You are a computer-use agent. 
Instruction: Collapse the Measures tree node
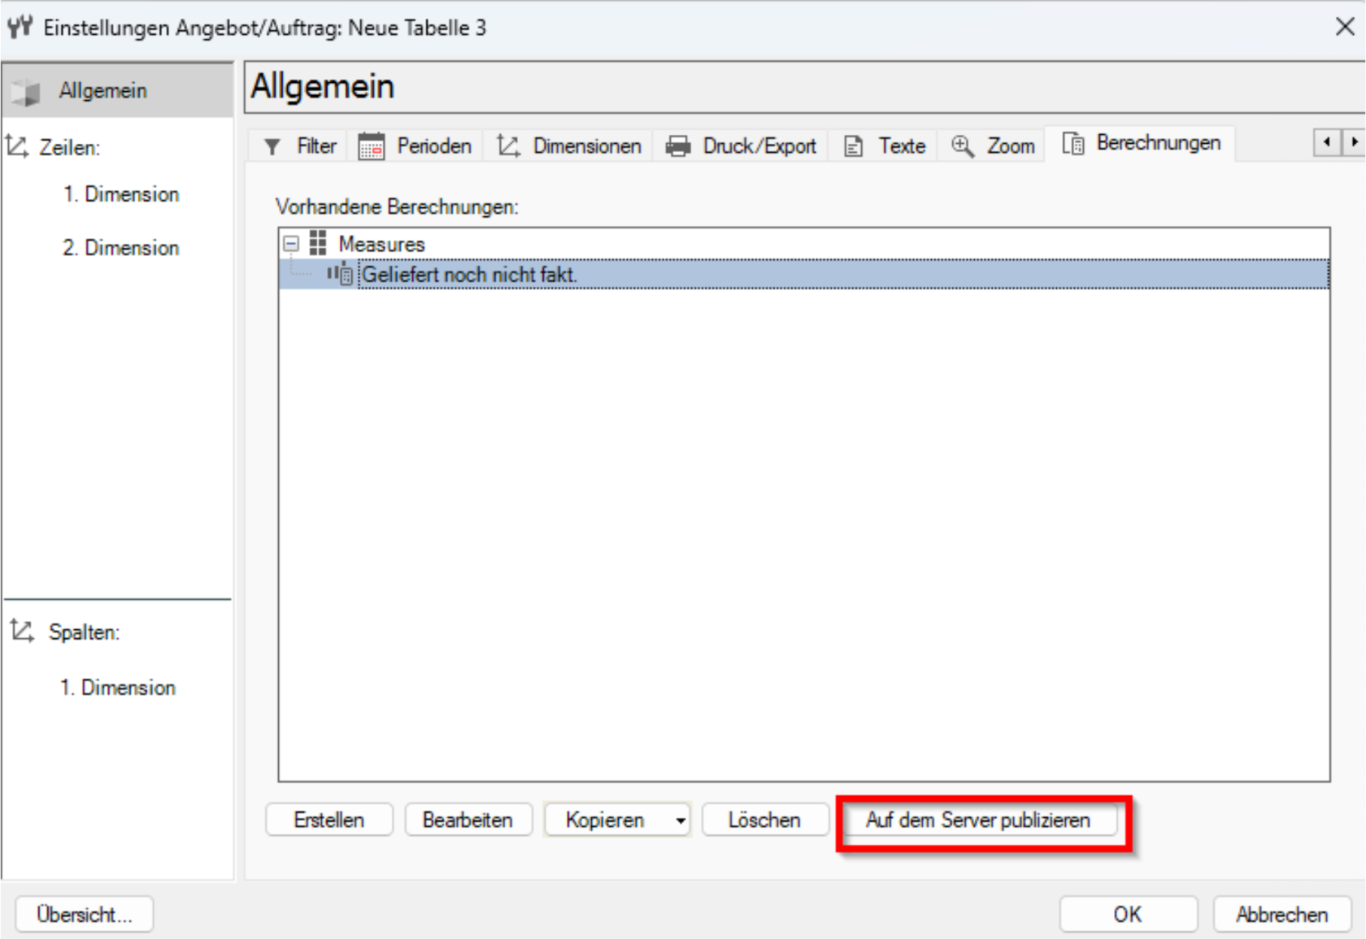tap(291, 243)
